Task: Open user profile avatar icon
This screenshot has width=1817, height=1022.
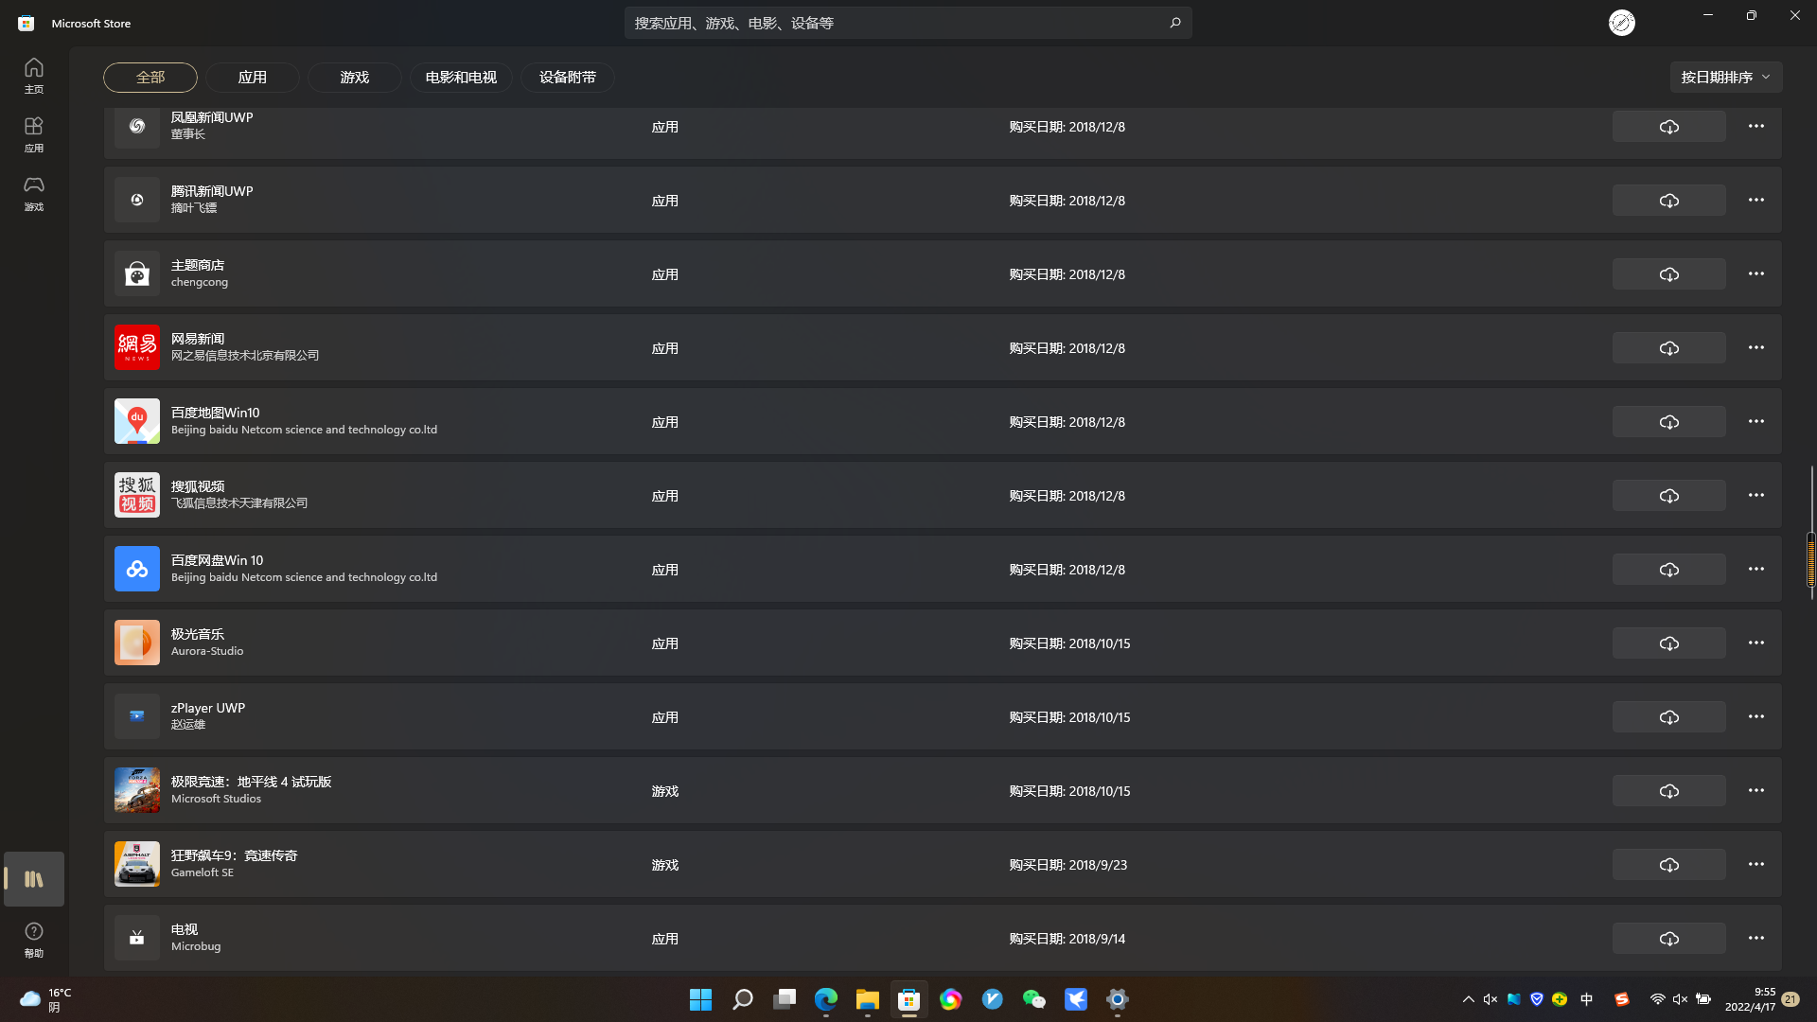Action: click(1621, 23)
